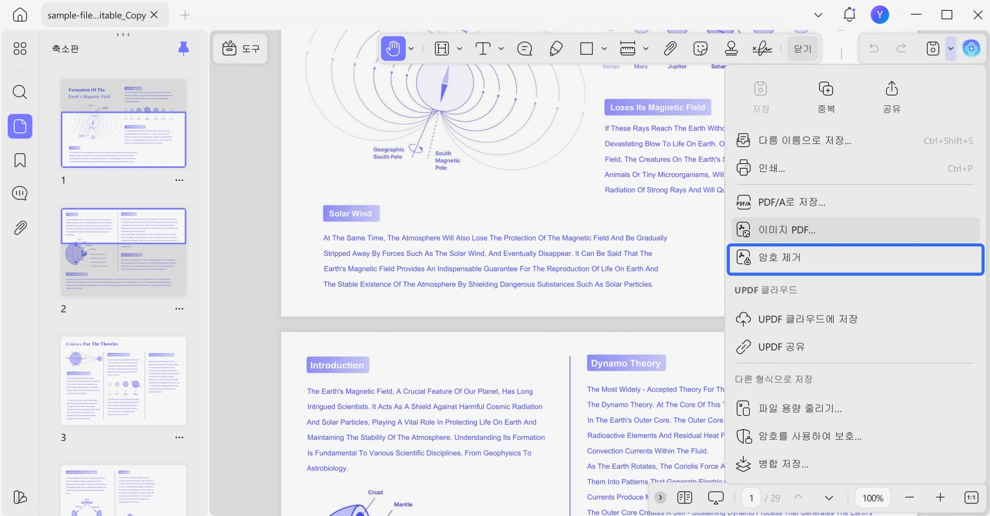Open the search panel in sidebar
The image size is (990, 516).
click(20, 92)
